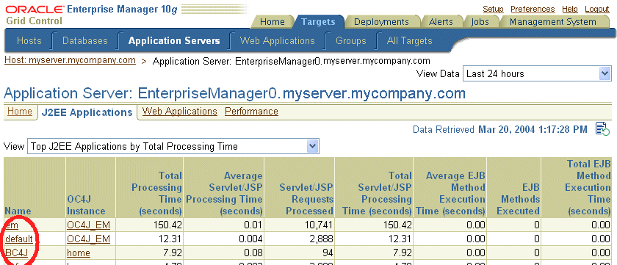This screenshot has height=265, width=617.
Task: Select the Databases subtab
Action: pyautogui.click(x=85, y=40)
